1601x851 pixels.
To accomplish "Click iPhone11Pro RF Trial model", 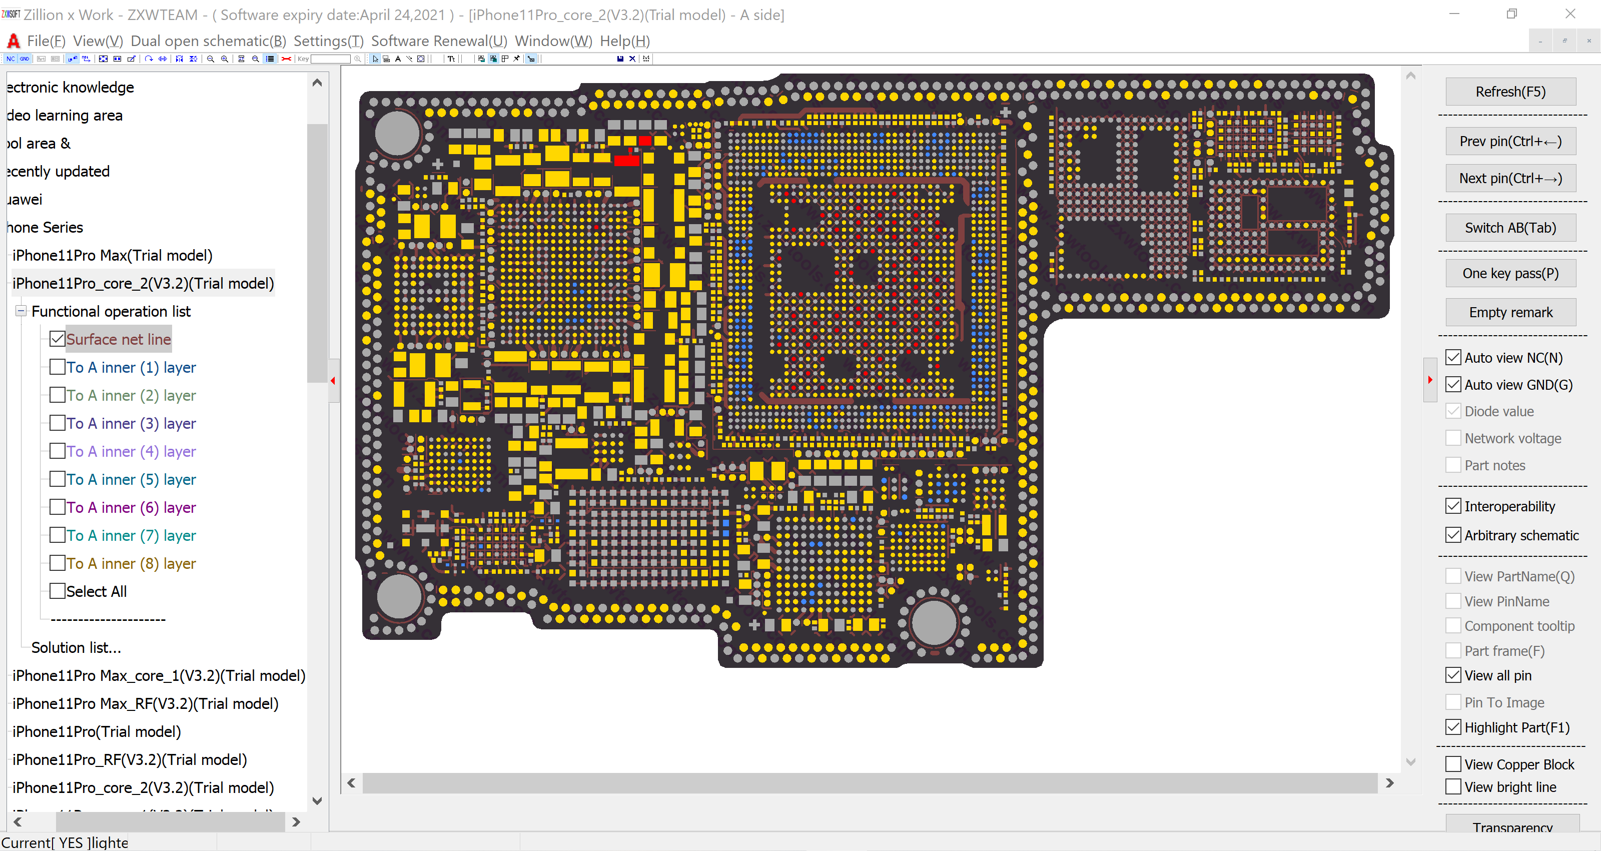I will pos(129,759).
